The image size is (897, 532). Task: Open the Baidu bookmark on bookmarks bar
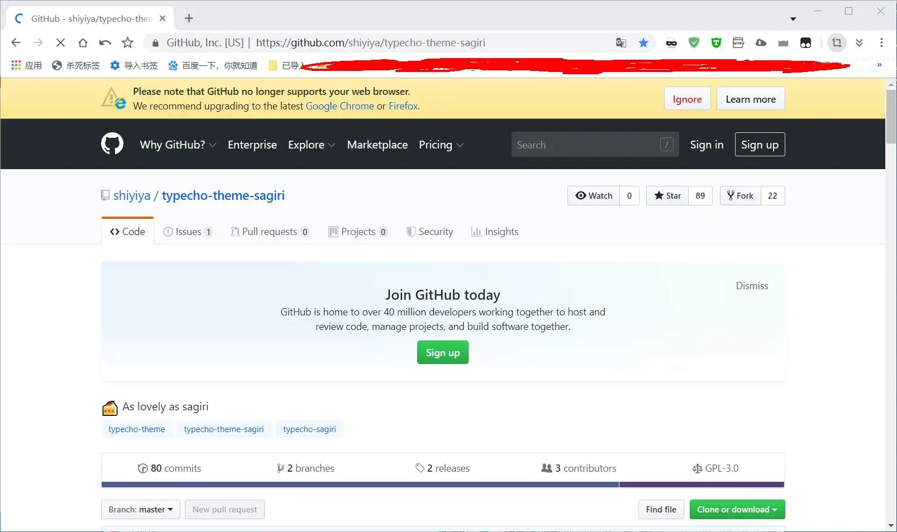213,65
